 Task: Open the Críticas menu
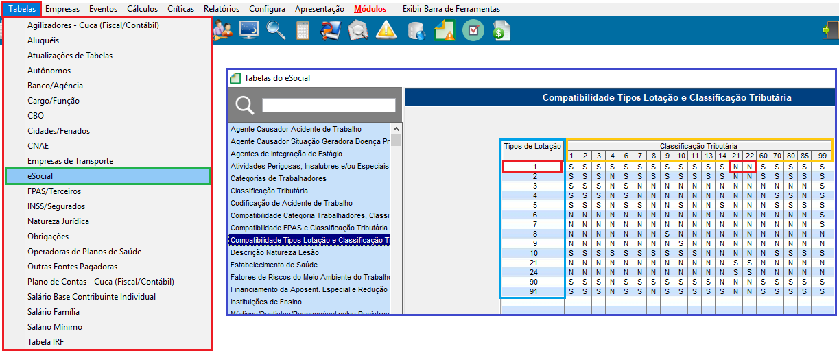click(x=181, y=9)
